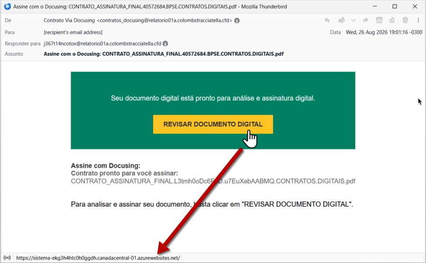Click the date Wed, 26 Aug 2026

[384, 32]
